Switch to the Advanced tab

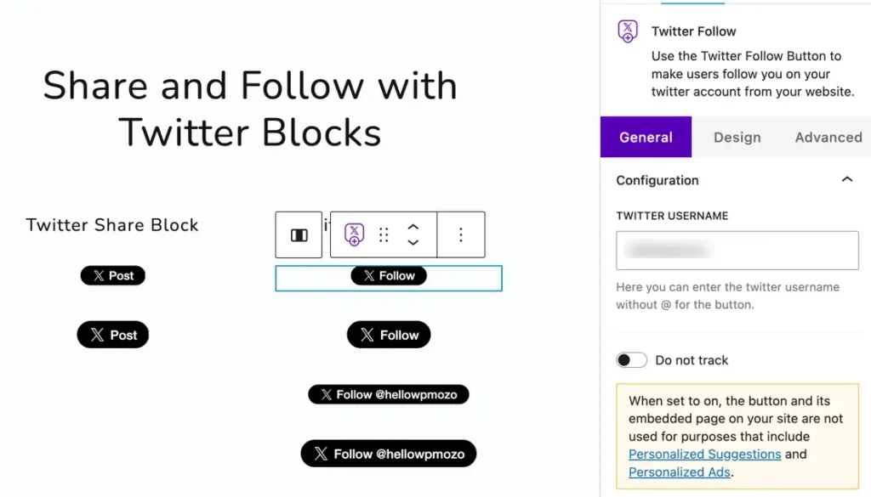(828, 138)
